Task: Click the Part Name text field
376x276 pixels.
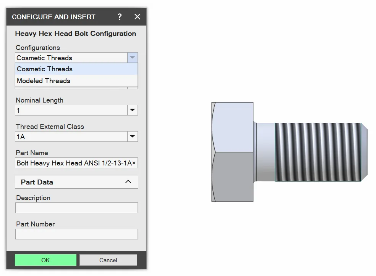Action: pos(76,163)
